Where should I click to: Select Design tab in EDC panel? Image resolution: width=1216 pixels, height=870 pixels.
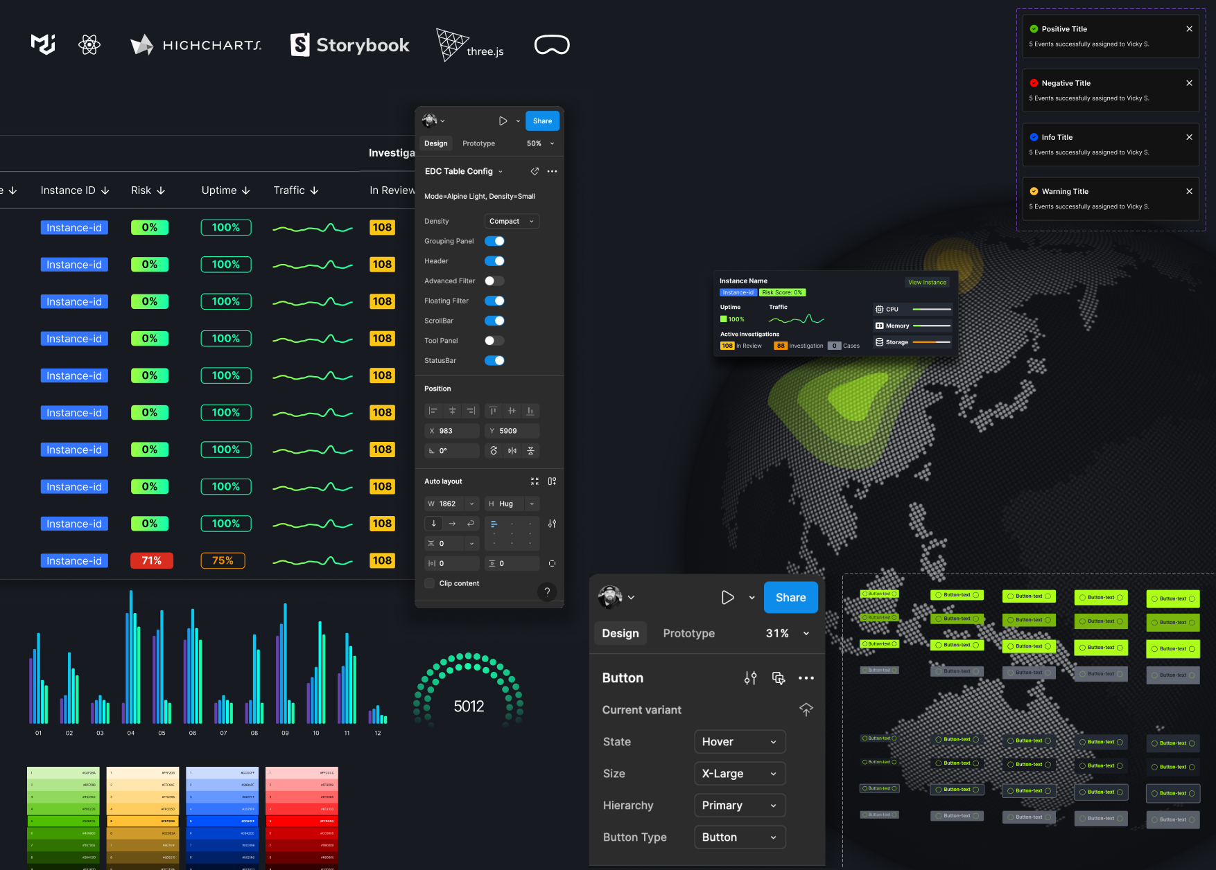pos(436,143)
